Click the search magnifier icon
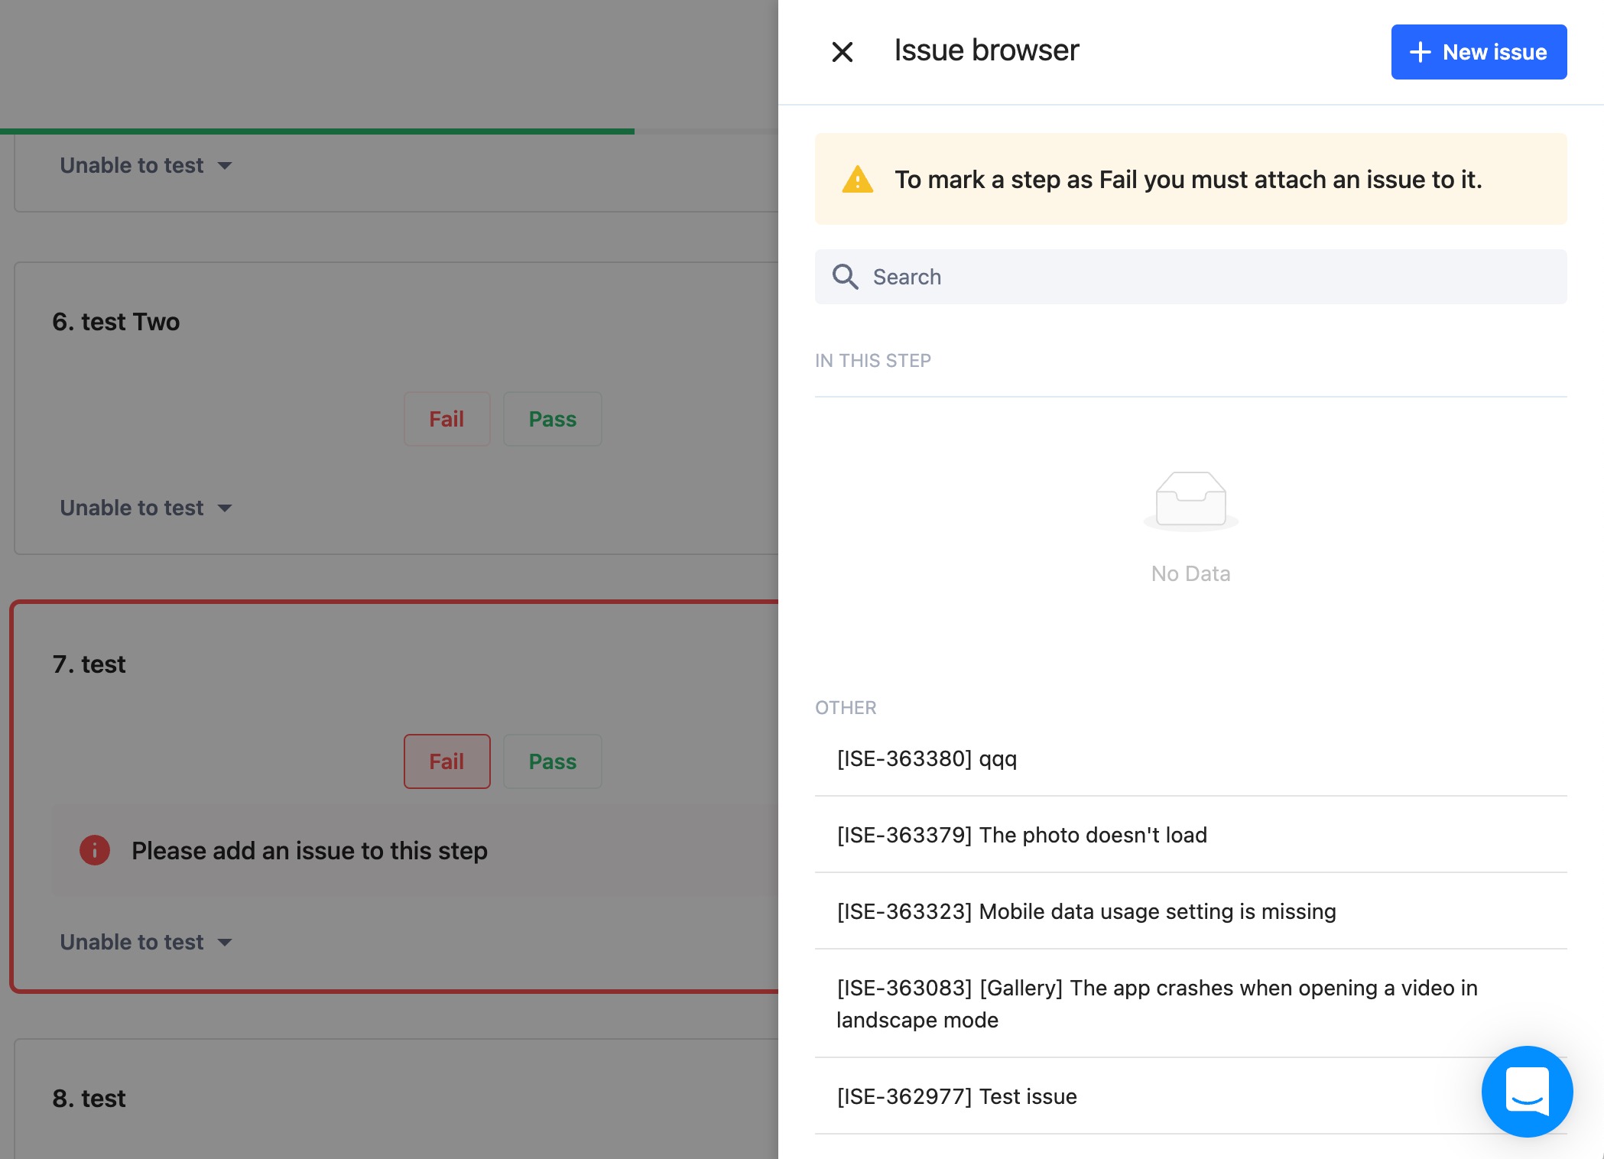The image size is (1604, 1159). click(845, 277)
